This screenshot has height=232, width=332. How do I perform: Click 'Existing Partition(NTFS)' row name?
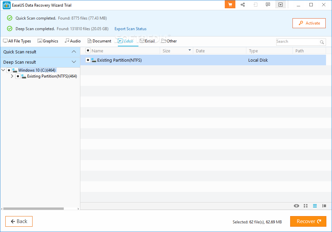pos(120,60)
